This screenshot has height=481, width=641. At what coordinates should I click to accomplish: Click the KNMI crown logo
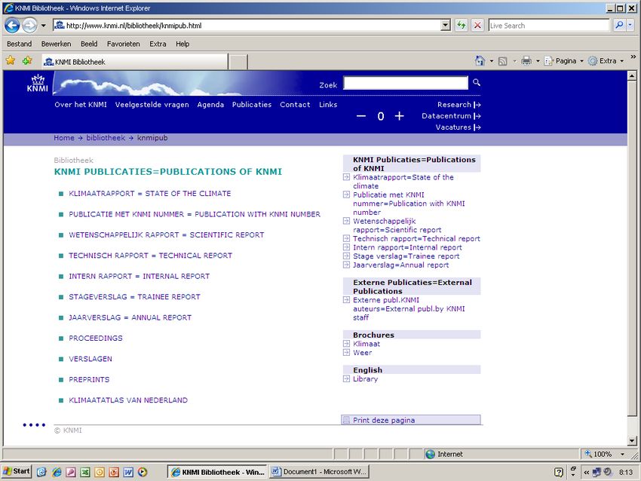(38, 83)
